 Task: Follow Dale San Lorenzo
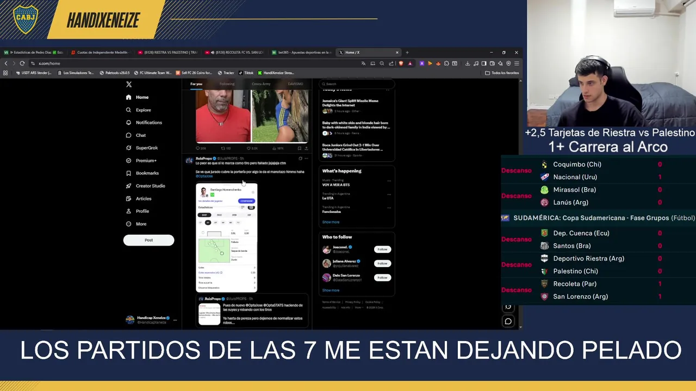382,278
